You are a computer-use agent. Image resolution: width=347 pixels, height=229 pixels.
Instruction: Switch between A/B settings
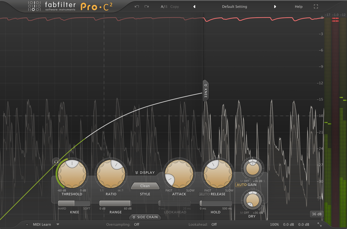point(163,6)
